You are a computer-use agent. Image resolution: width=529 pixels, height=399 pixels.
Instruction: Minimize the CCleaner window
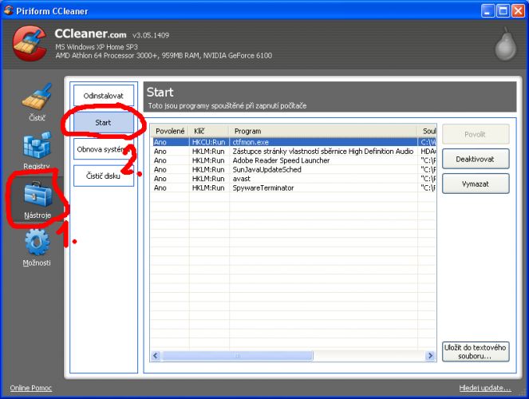(488, 11)
